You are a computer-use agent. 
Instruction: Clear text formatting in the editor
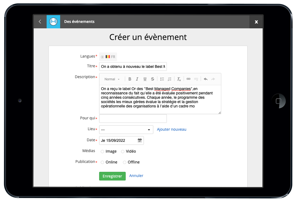179,79
